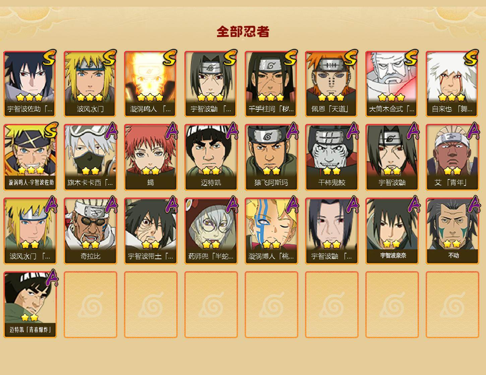Screen dimensions: 486x375
Task: Select the 波风水门 S-rank ninja card
Action: (x=90, y=84)
